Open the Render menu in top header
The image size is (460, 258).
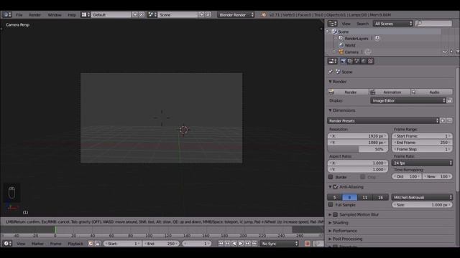[34, 14]
